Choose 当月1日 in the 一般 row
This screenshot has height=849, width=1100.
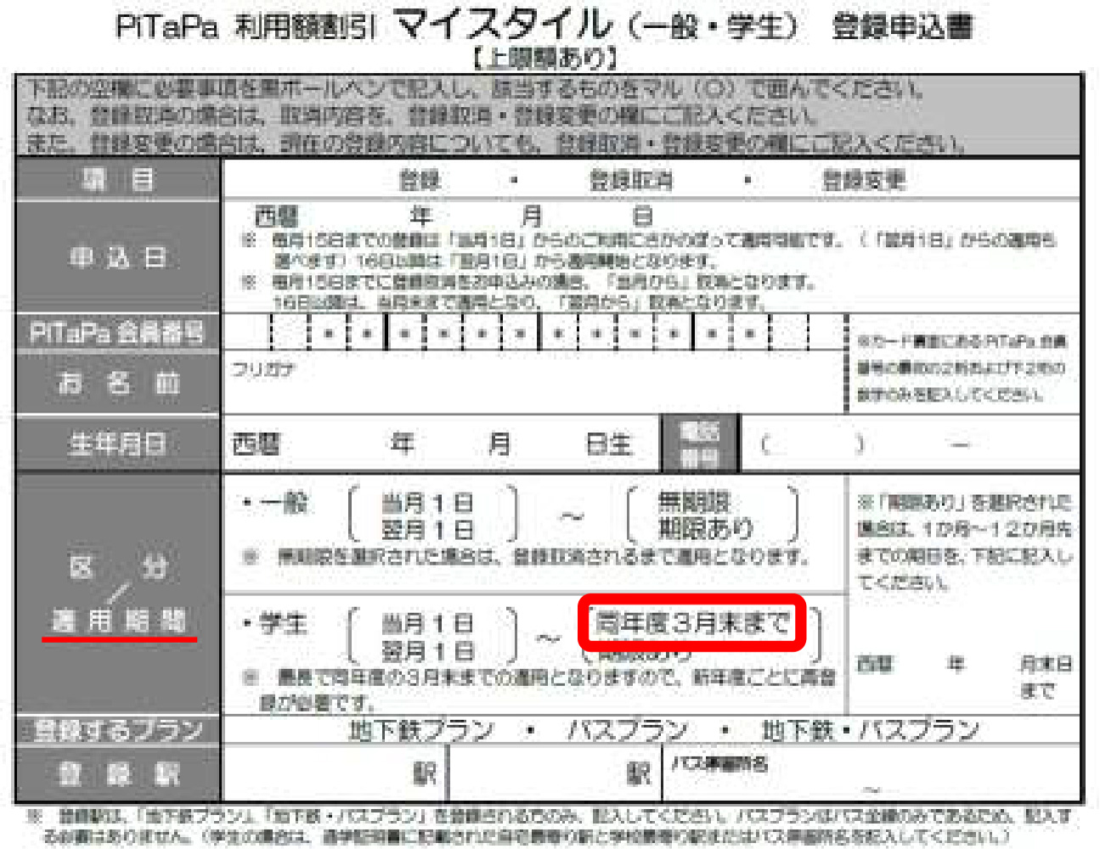tap(427, 503)
